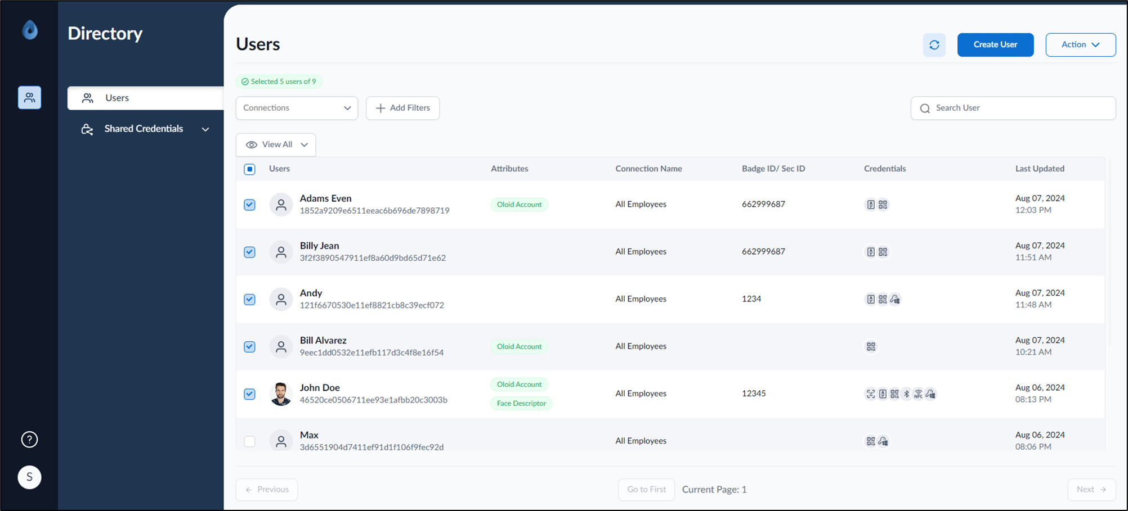Click Adams Even's badge credential icon
The width and height of the screenshot is (1128, 511).
pyautogui.click(x=871, y=205)
